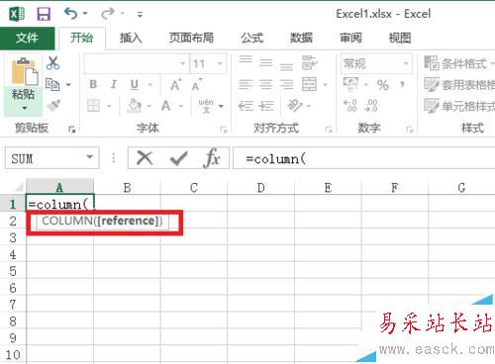Click the phonetic guide wén icon

206,106
